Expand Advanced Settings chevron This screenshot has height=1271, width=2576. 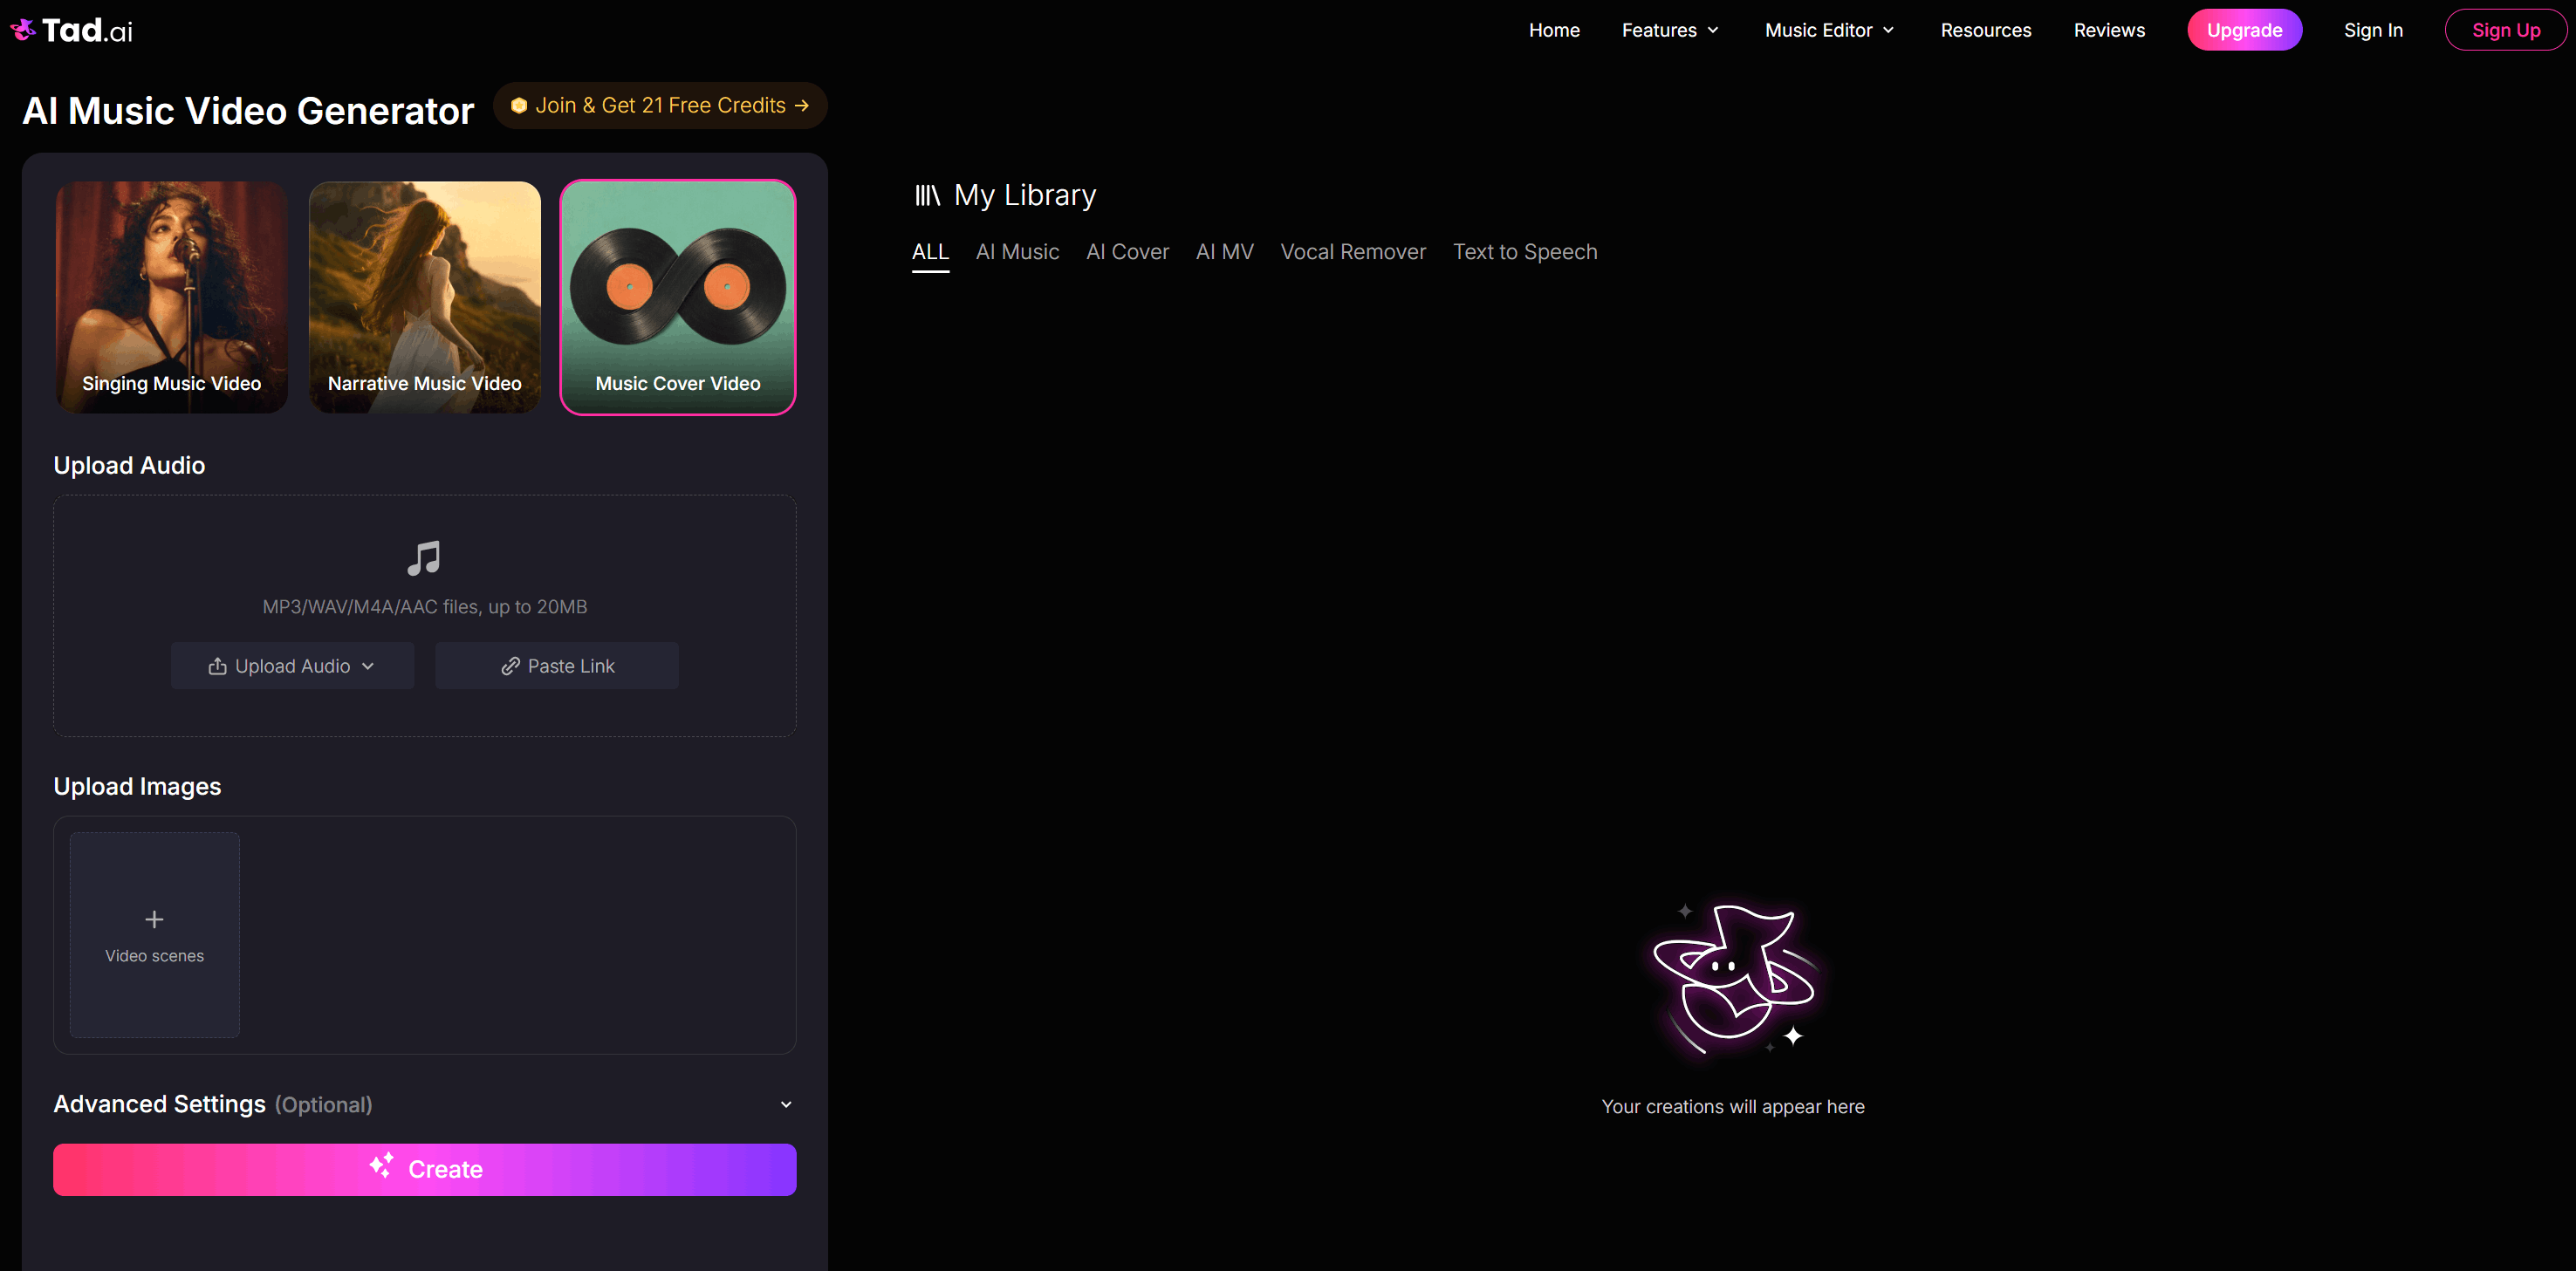point(786,1104)
